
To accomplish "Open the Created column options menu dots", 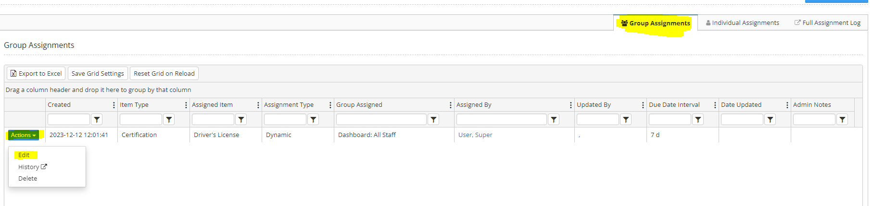I will coord(114,105).
